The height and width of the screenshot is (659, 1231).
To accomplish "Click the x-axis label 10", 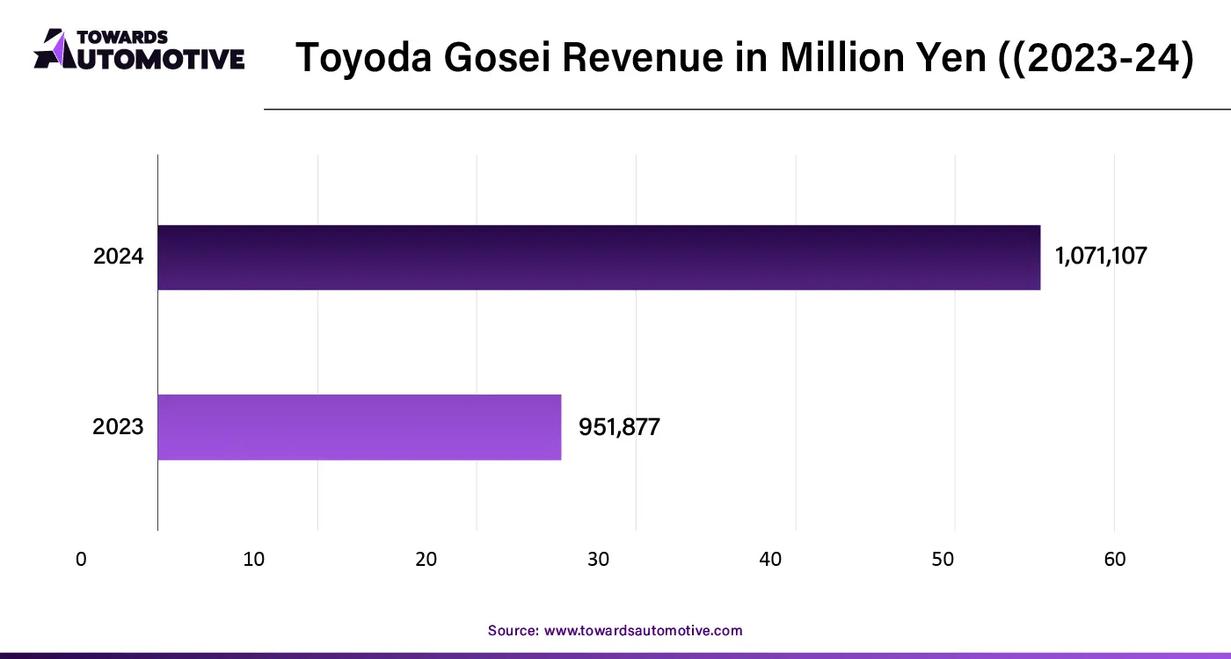I will point(253,559).
